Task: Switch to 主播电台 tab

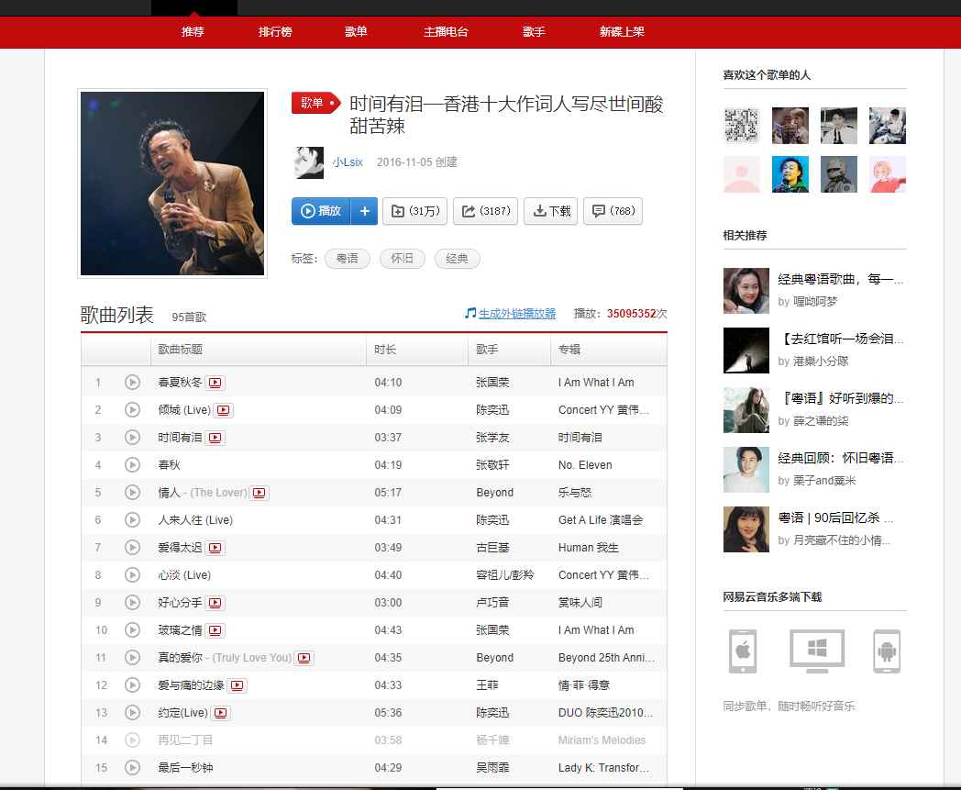Action: point(446,32)
